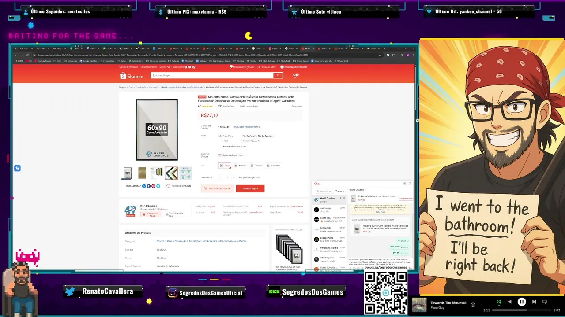Screen dimensions: 565x317
Task: Toggle shuffle in the music player
Action: point(499,302)
